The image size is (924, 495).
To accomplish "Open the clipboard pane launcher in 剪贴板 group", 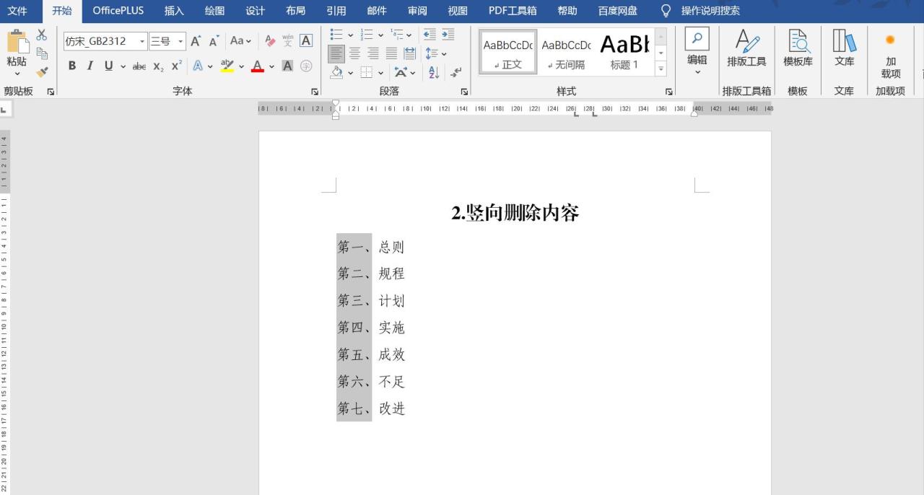I will (51, 92).
